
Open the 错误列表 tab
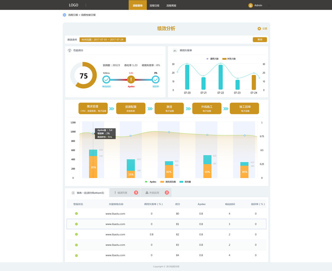125,193
